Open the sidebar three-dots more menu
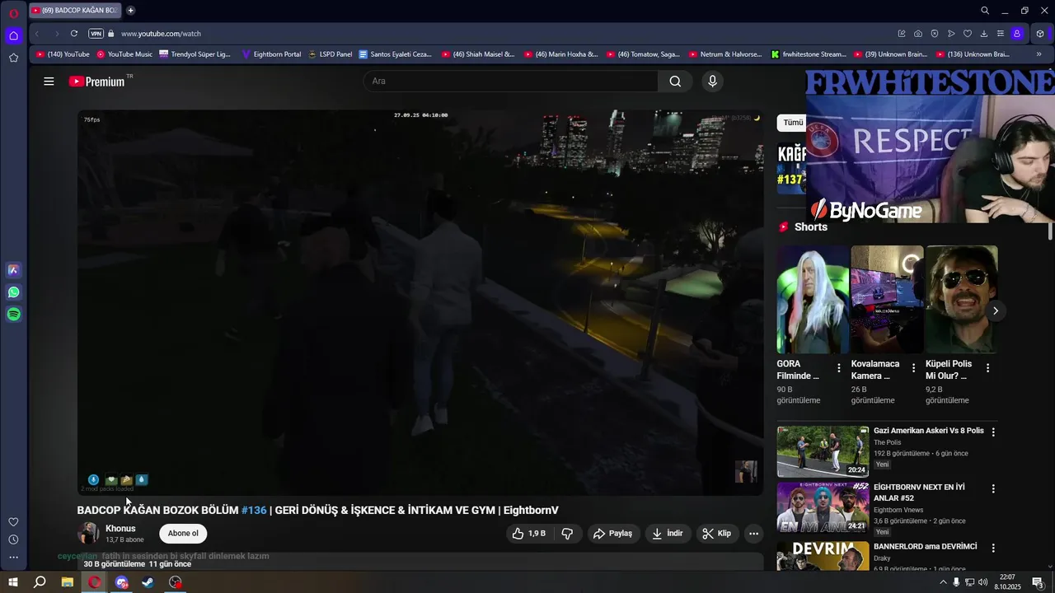This screenshot has height=593, width=1055. [x=13, y=558]
